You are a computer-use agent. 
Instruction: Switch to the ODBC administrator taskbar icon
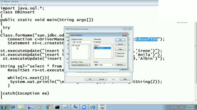tap(102, 107)
